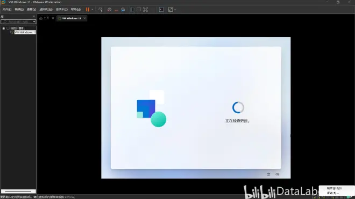
Task: Switch to the VM Windows 11 tab
Action: point(72,18)
